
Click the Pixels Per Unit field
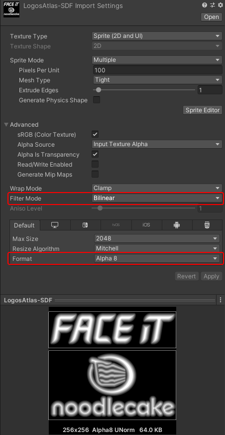pyautogui.click(x=158, y=70)
